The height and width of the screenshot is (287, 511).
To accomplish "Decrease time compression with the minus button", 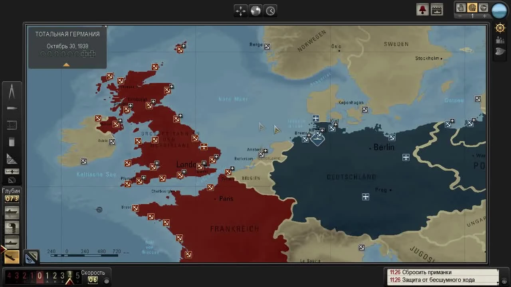I will pyautogui.click(x=460, y=16).
